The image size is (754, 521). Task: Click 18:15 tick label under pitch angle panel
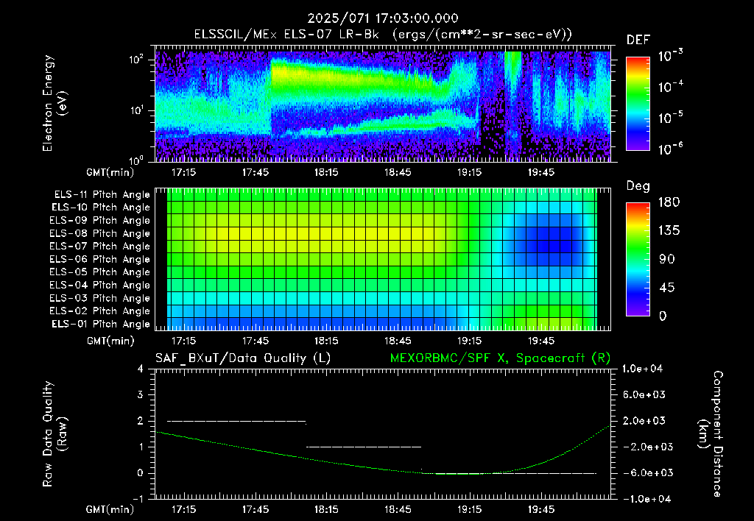click(326, 341)
